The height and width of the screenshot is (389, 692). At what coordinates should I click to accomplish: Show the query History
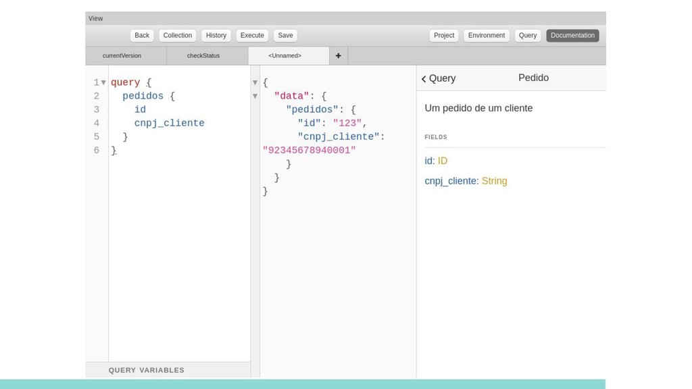216,35
